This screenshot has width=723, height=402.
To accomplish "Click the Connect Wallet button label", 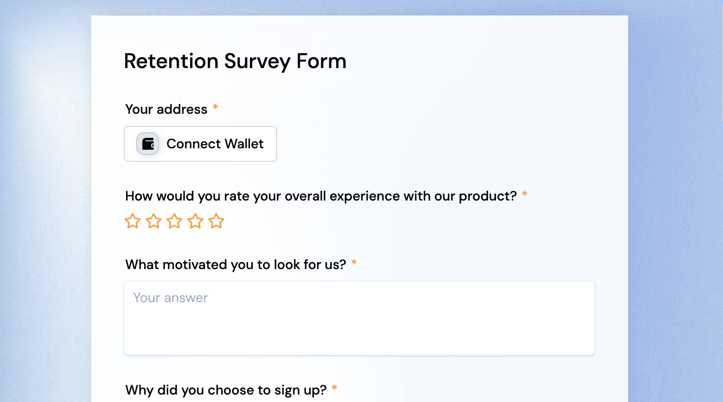I will [x=215, y=144].
